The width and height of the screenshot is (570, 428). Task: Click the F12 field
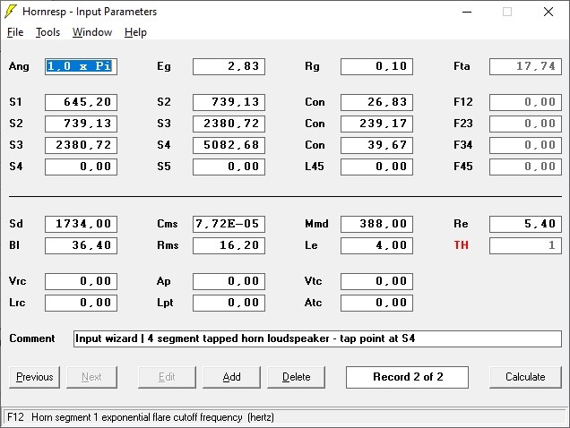pos(525,102)
